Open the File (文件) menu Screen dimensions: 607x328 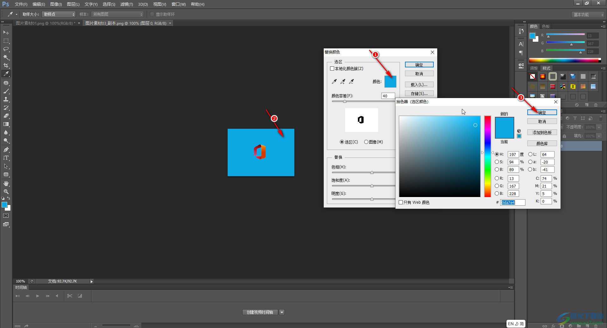coord(21,4)
